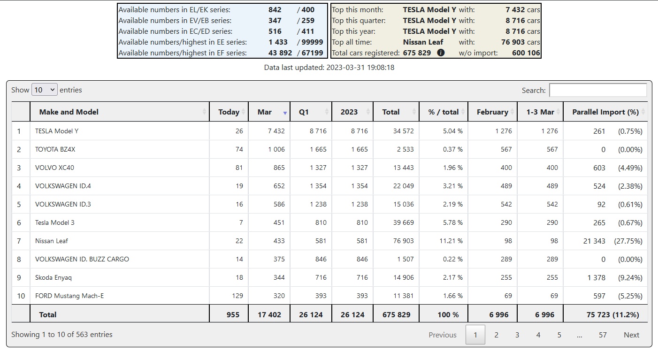Sort table by February column
The height and width of the screenshot is (352, 658).
(x=493, y=112)
